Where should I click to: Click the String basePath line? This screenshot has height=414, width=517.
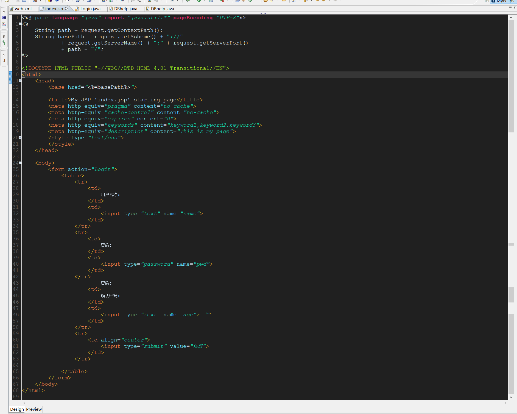point(109,37)
